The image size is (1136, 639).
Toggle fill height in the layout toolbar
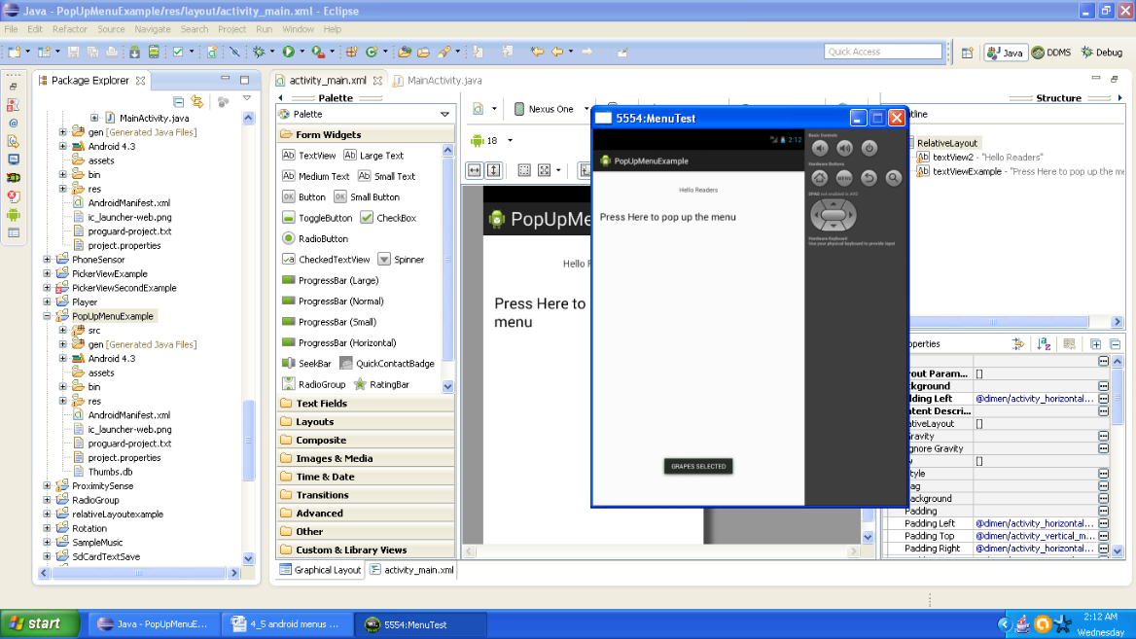(x=493, y=170)
